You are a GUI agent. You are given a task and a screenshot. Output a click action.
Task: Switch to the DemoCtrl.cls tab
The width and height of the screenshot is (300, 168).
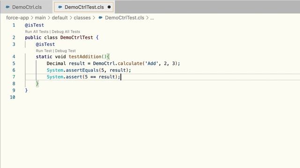[26, 7]
